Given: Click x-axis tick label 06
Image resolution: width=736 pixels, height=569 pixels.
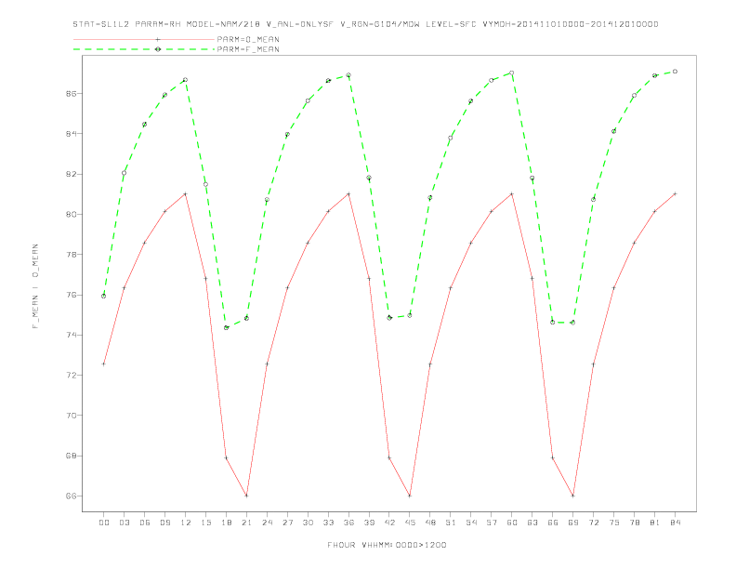Looking at the screenshot, I should [145, 523].
